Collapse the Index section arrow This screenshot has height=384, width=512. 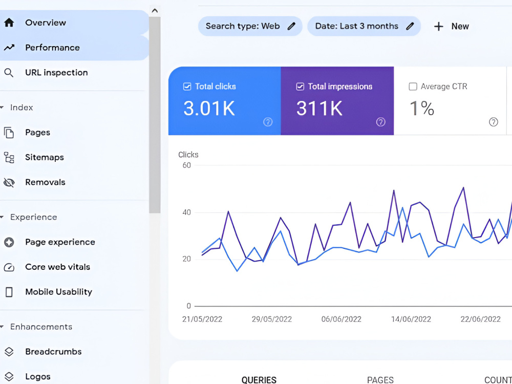(2, 108)
